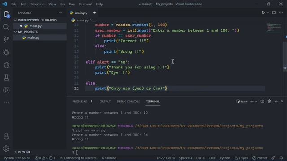
Task: Collapse the Open Editors section
Action: pyautogui.click(x=15, y=20)
